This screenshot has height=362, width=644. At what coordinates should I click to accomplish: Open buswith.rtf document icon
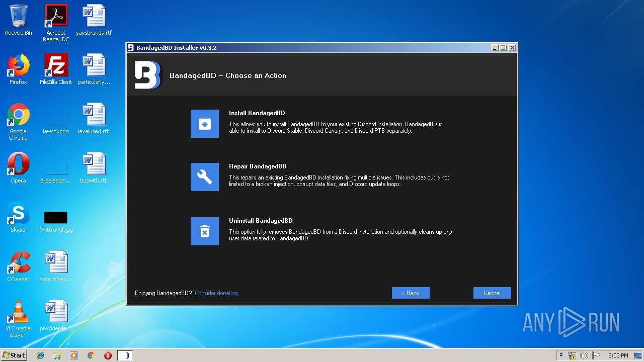94,168
